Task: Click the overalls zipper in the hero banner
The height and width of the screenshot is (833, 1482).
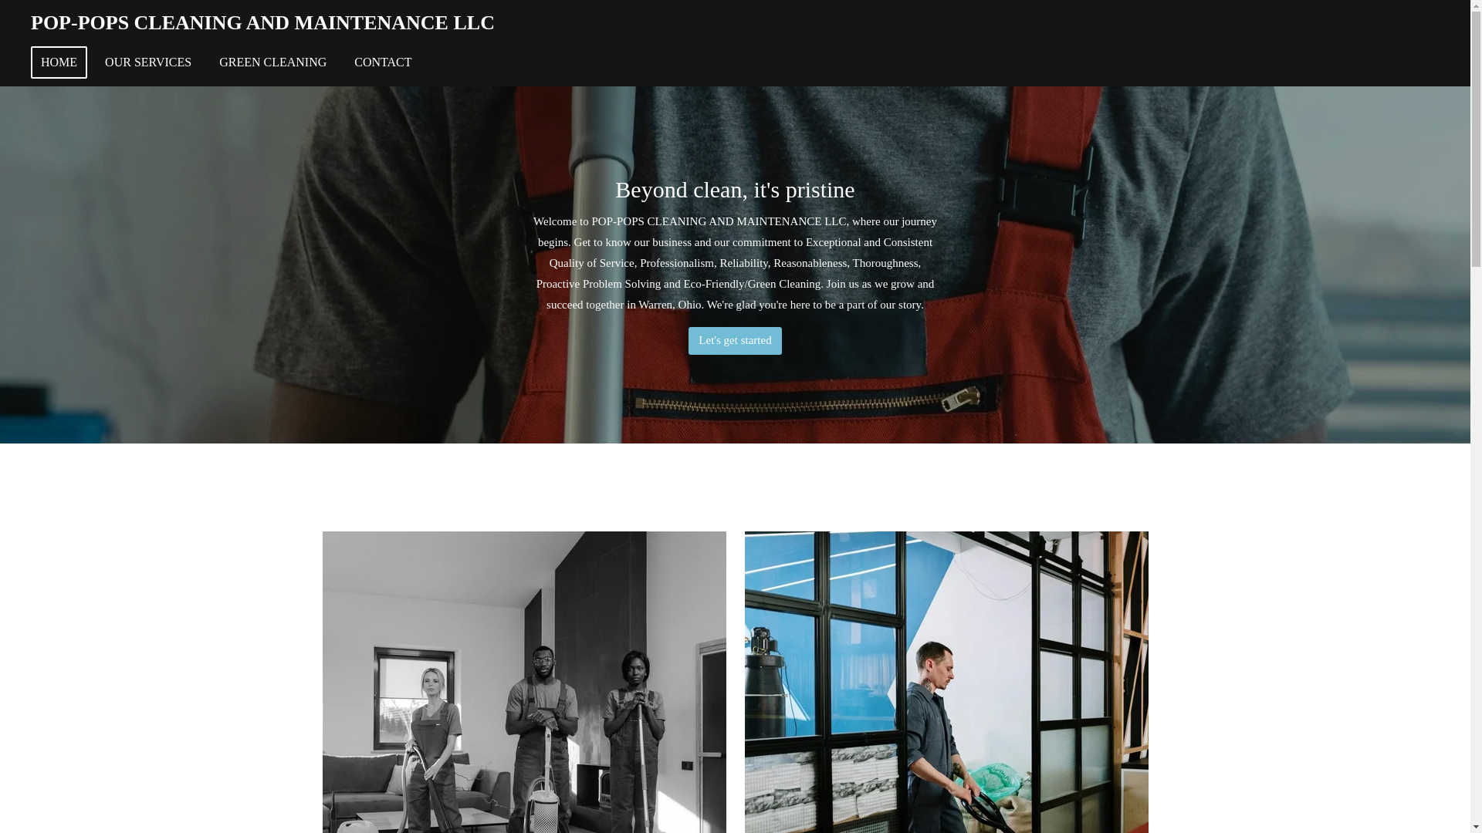Action: pyautogui.click(x=803, y=401)
